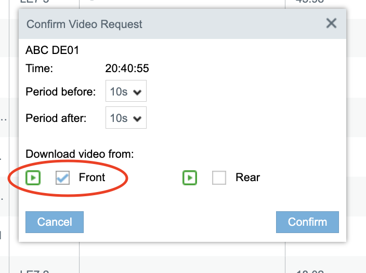Image resolution: width=366 pixels, height=273 pixels.
Task: Play the Front camera video preview
Action: pyautogui.click(x=33, y=178)
